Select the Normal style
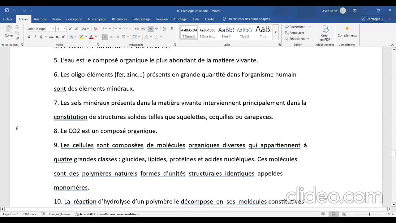The height and width of the screenshot is (223, 396). coord(189,33)
